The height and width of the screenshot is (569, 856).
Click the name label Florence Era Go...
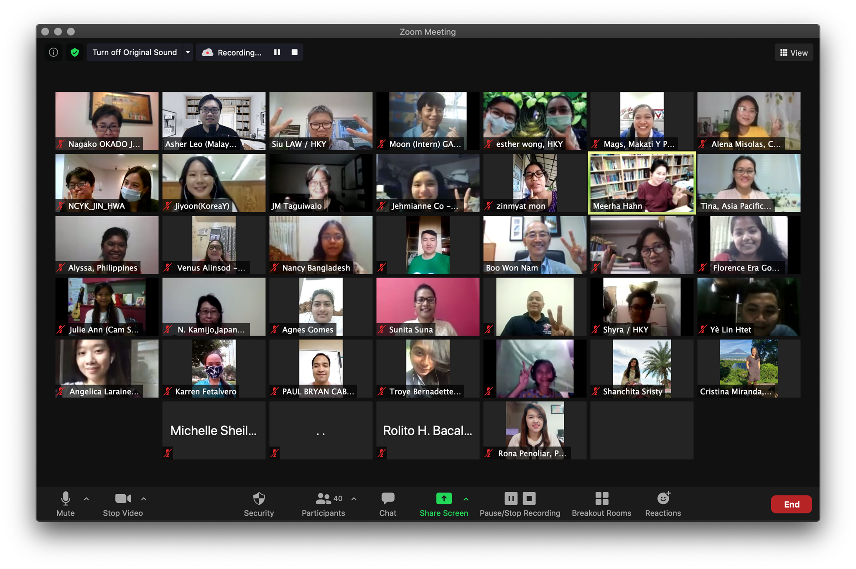coord(746,268)
